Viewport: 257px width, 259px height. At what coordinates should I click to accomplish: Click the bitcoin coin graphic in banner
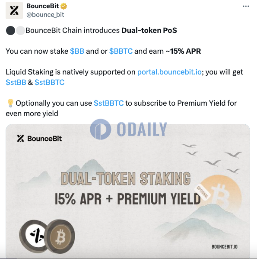(60, 236)
